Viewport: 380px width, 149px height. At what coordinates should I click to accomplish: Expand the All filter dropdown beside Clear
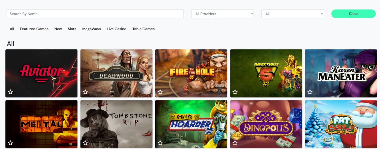coord(293,14)
